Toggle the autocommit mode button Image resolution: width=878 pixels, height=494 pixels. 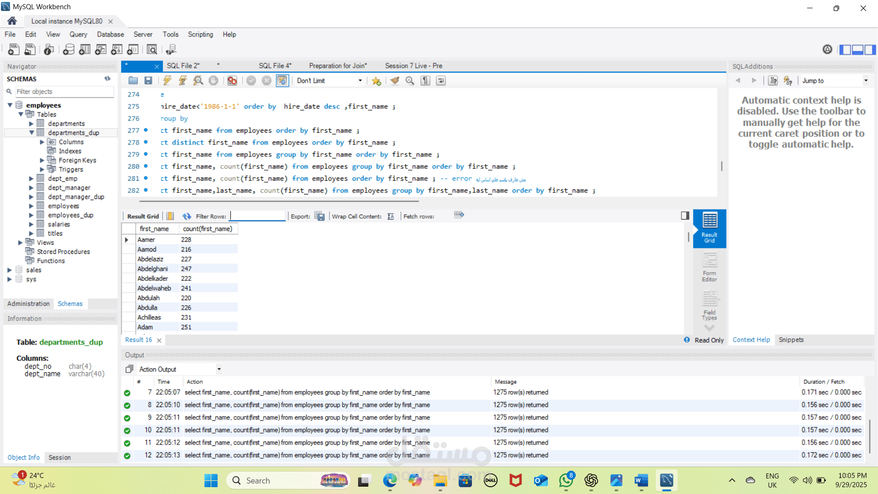tap(282, 81)
